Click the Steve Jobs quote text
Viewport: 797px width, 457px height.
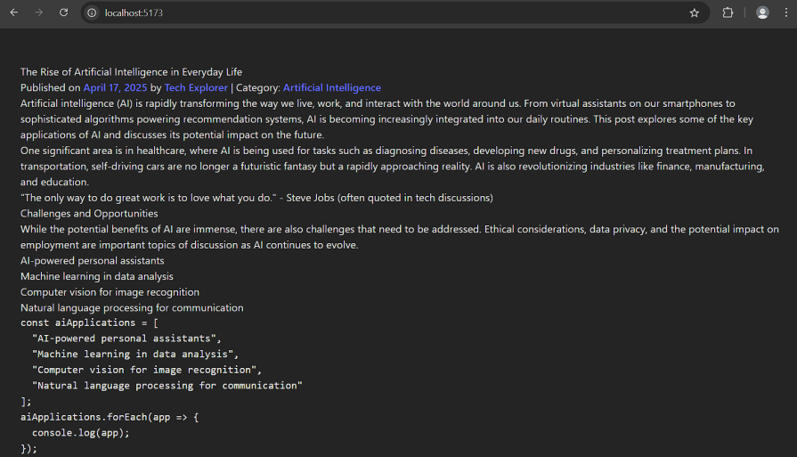(256, 198)
